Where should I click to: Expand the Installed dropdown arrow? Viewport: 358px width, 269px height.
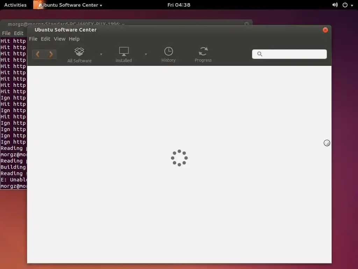(x=146, y=54)
